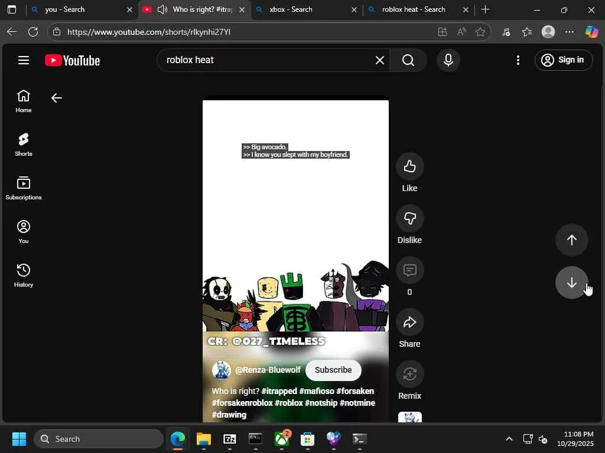Go back in browser history
The width and height of the screenshot is (605, 453).
tap(12, 32)
